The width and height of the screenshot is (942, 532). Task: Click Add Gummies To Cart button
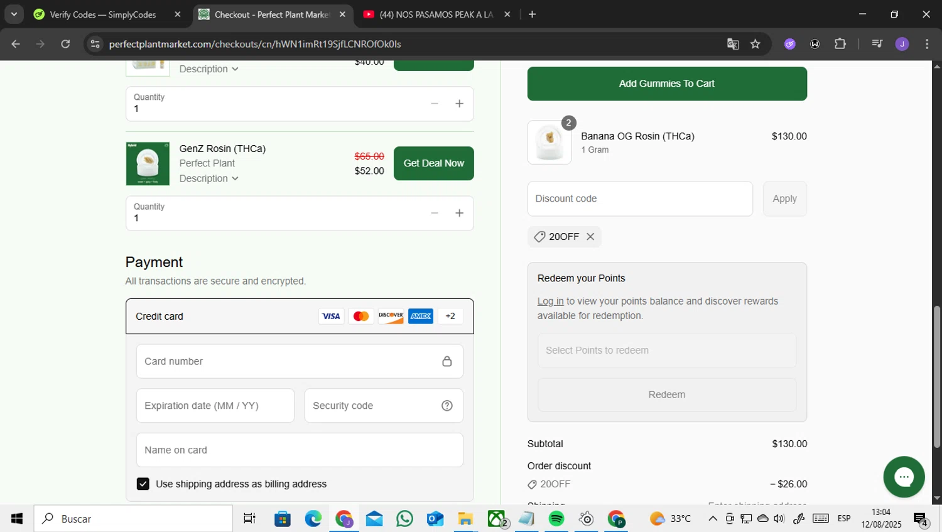667,84
